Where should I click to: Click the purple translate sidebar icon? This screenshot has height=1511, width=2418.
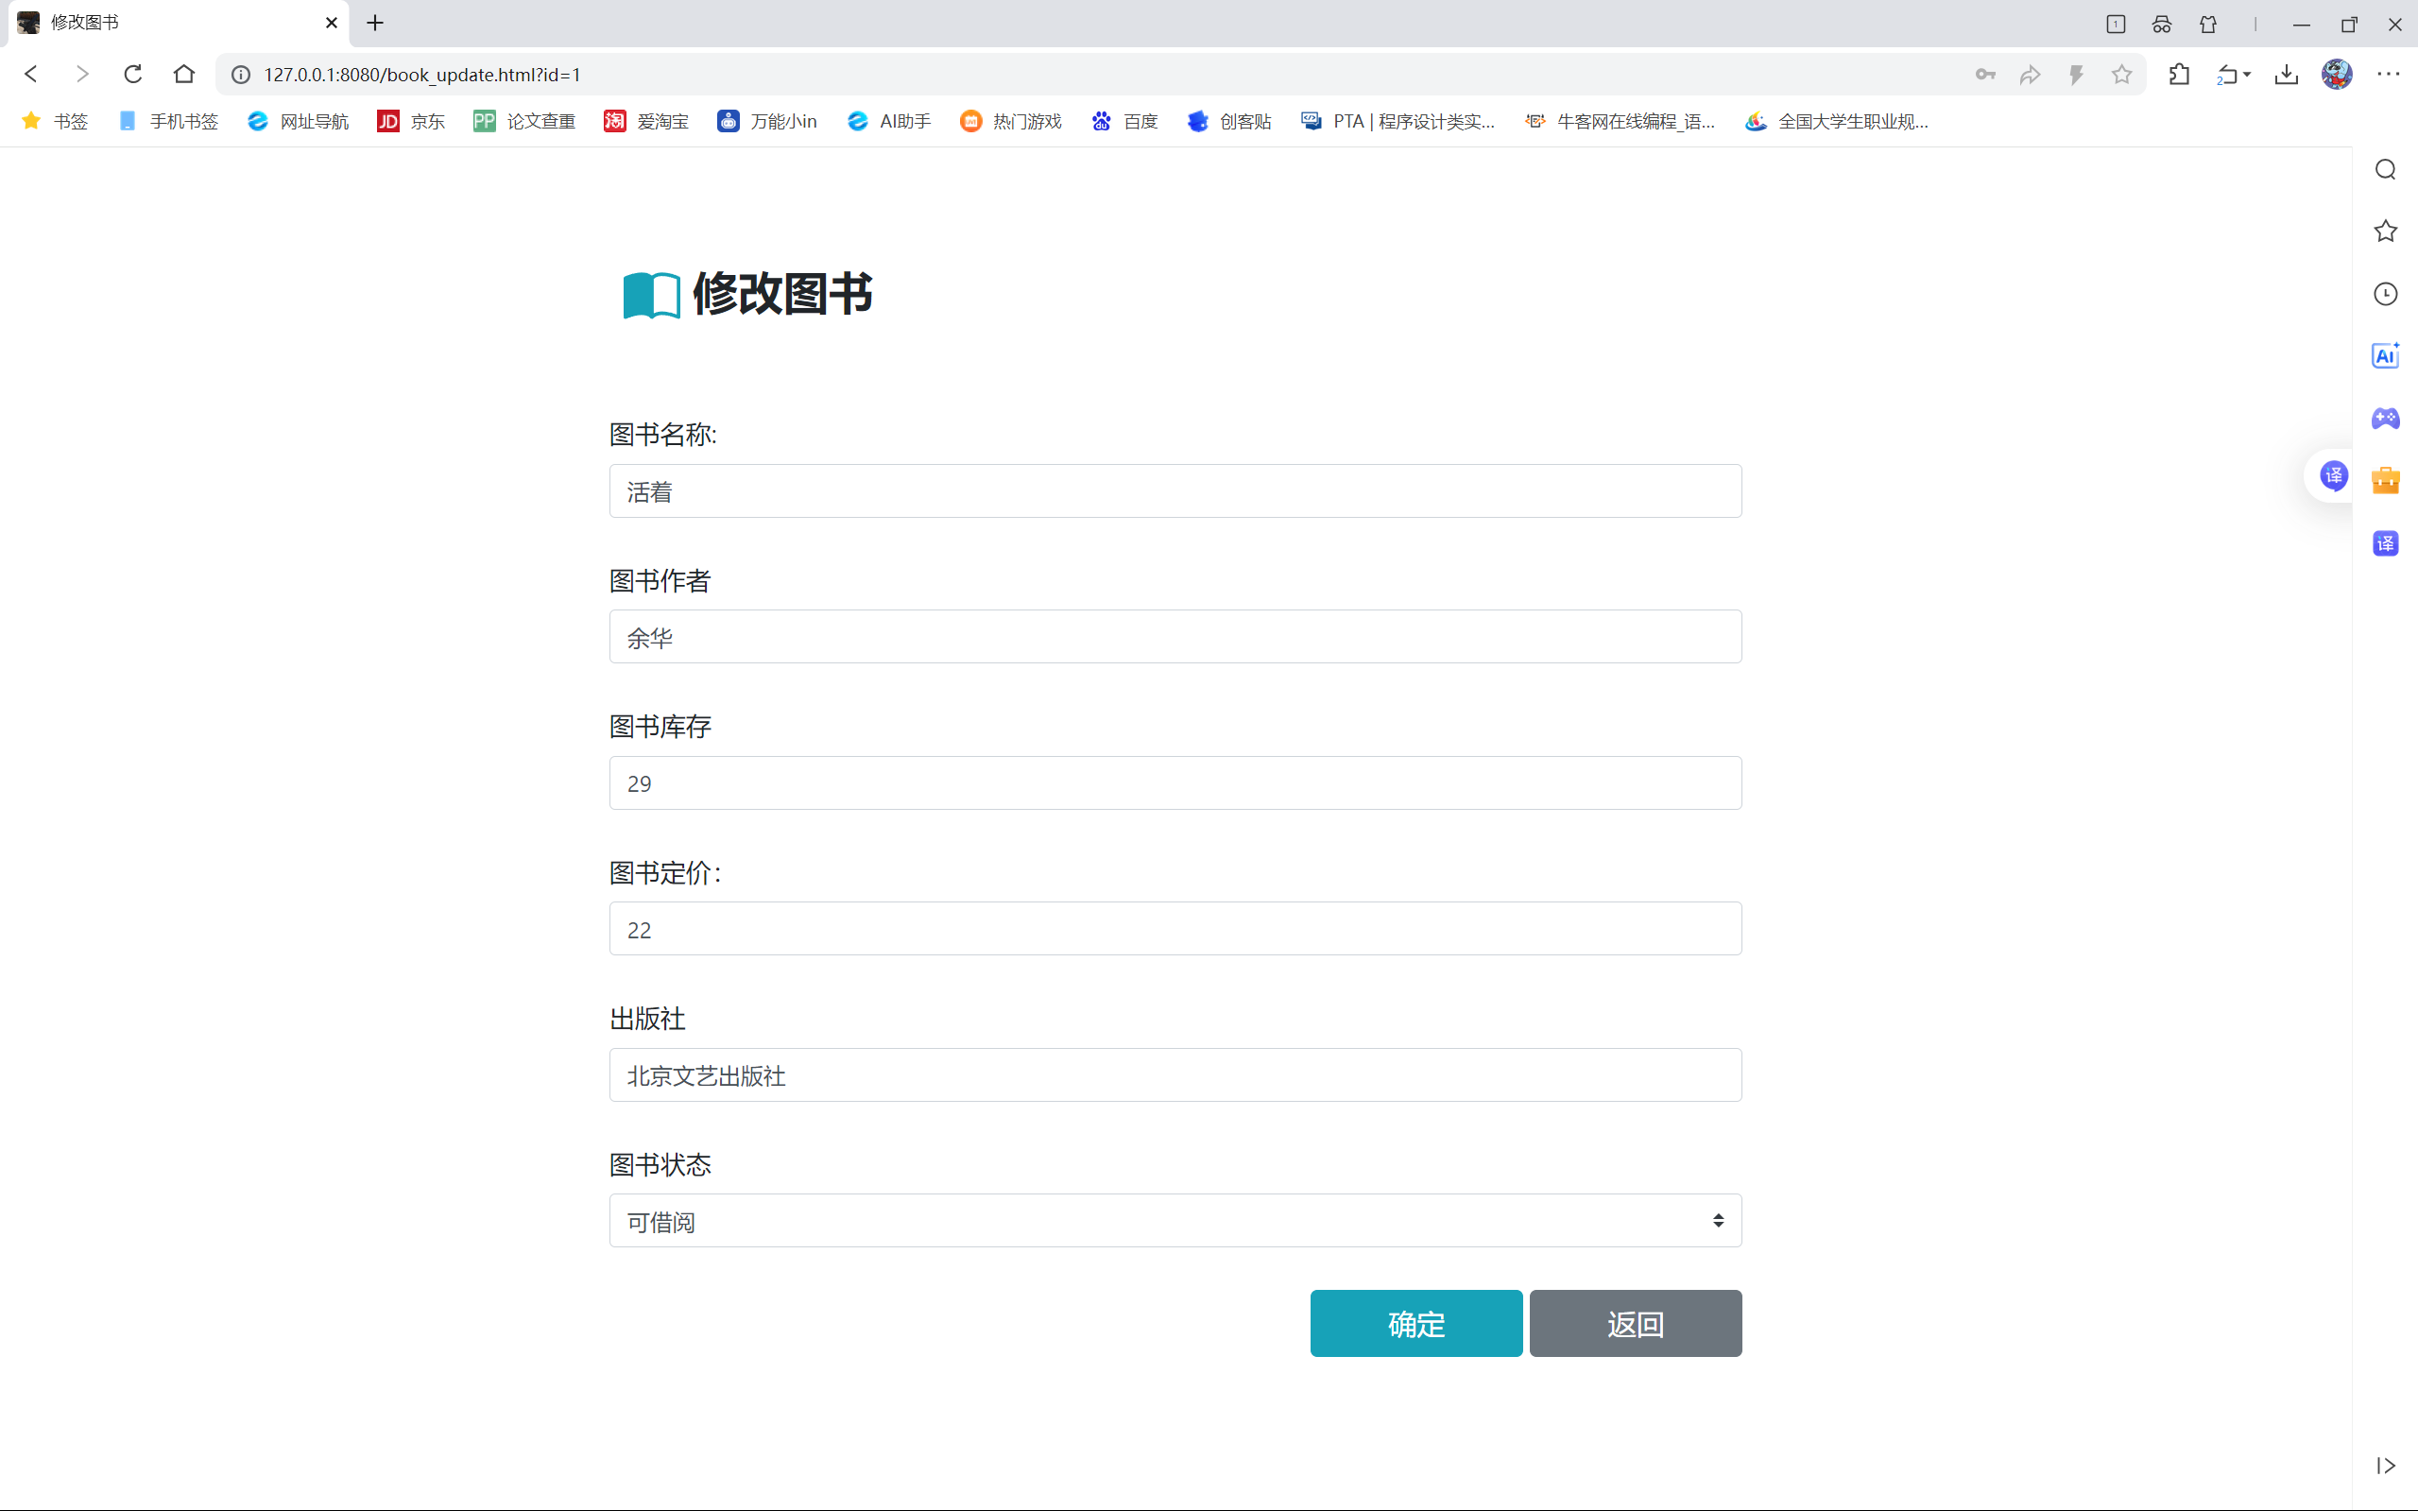point(2385,543)
